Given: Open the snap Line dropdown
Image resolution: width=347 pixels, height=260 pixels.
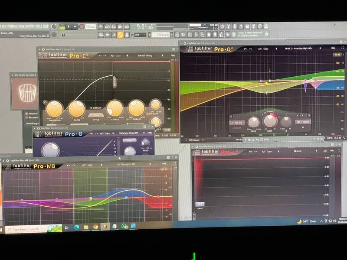Looking at the screenshot, I should pos(140,35).
